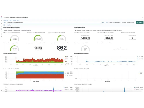Open the Share menu
Screen dimensions: 144x108
11,20
